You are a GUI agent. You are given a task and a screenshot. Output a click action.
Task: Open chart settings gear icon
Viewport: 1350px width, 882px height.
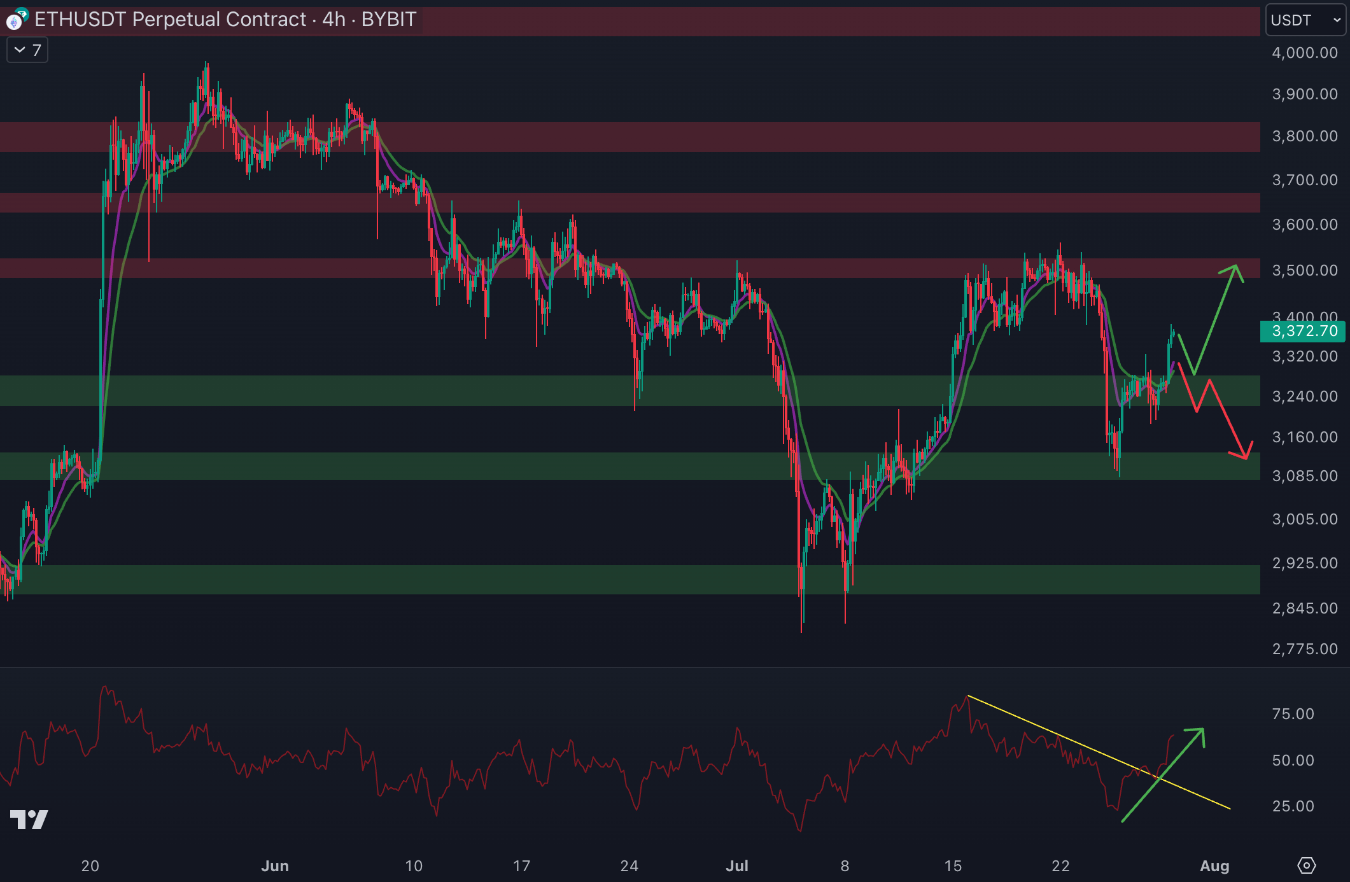coord(1305,865)
